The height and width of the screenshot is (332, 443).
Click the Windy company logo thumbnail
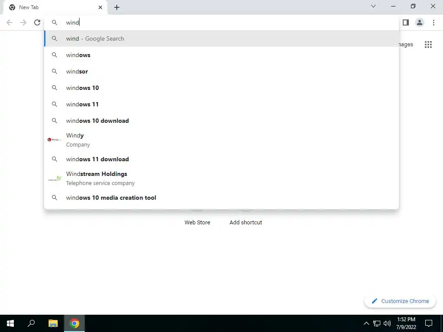point(54,140)
